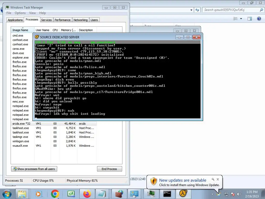Image resolution: width=265 pixels, height=199 pixels.
Task: Sort processes by CPU column
Action: [x=55, y=30]
